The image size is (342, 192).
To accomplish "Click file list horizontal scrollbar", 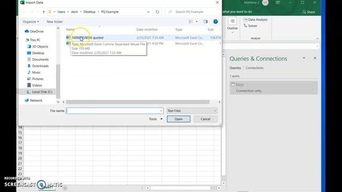I will click(138, 102).
